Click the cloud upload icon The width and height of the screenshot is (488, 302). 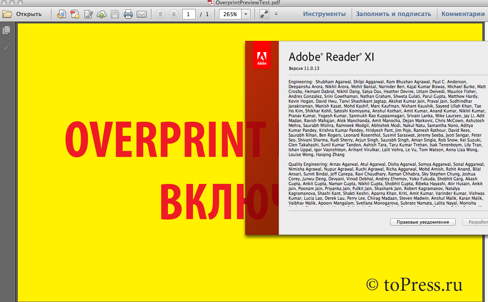pyautogui.click(x=102, y=15)
